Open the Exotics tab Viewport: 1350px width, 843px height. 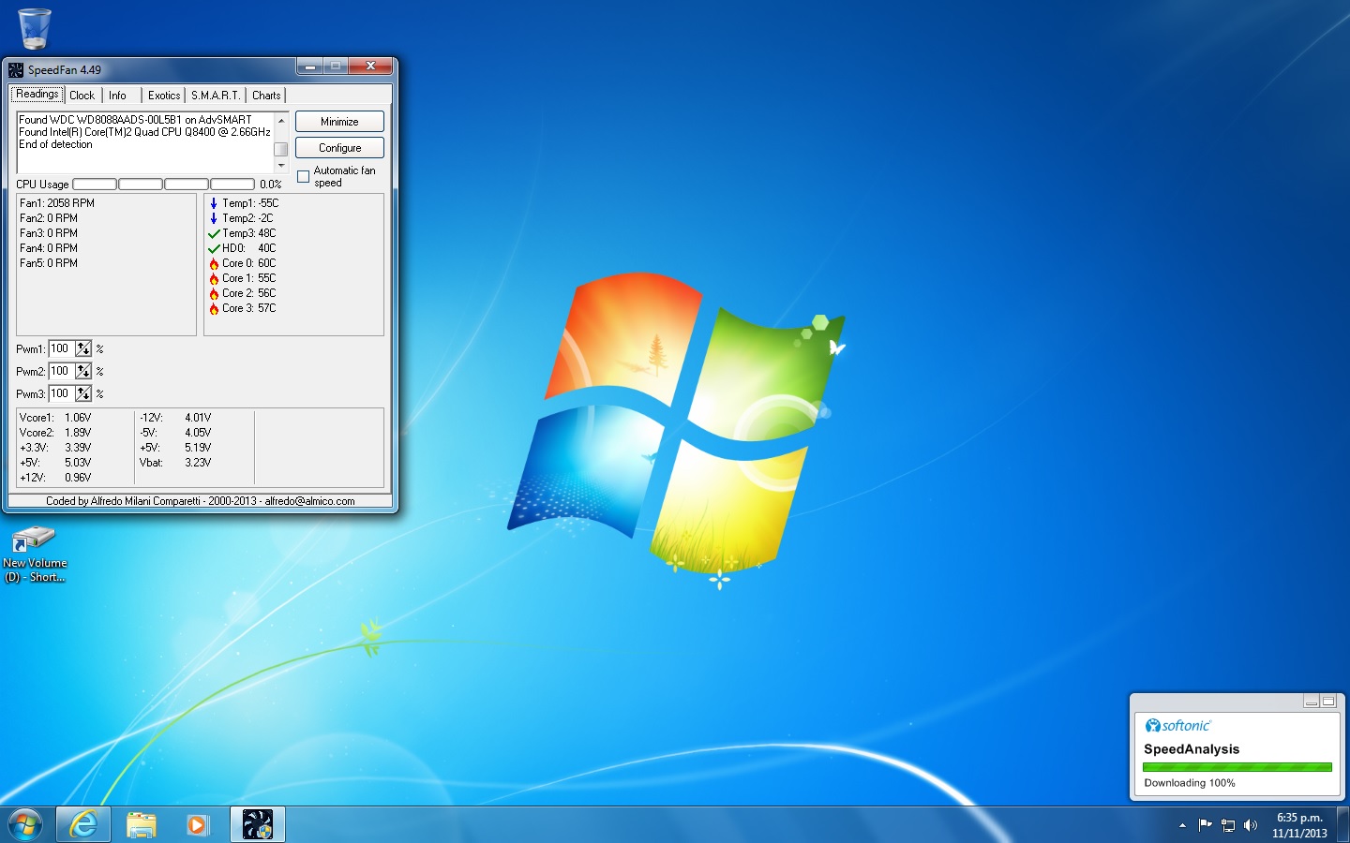click(164, 96)
